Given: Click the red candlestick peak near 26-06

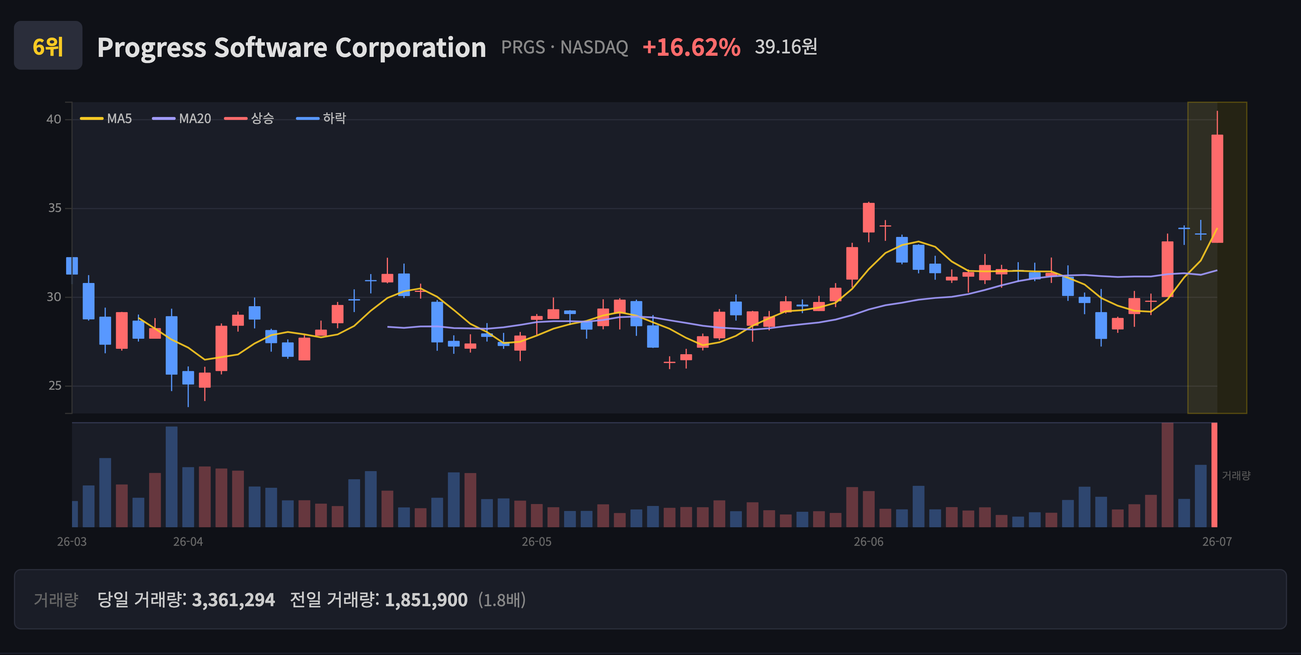Looking at the screenshot, I should click(868, 217).
